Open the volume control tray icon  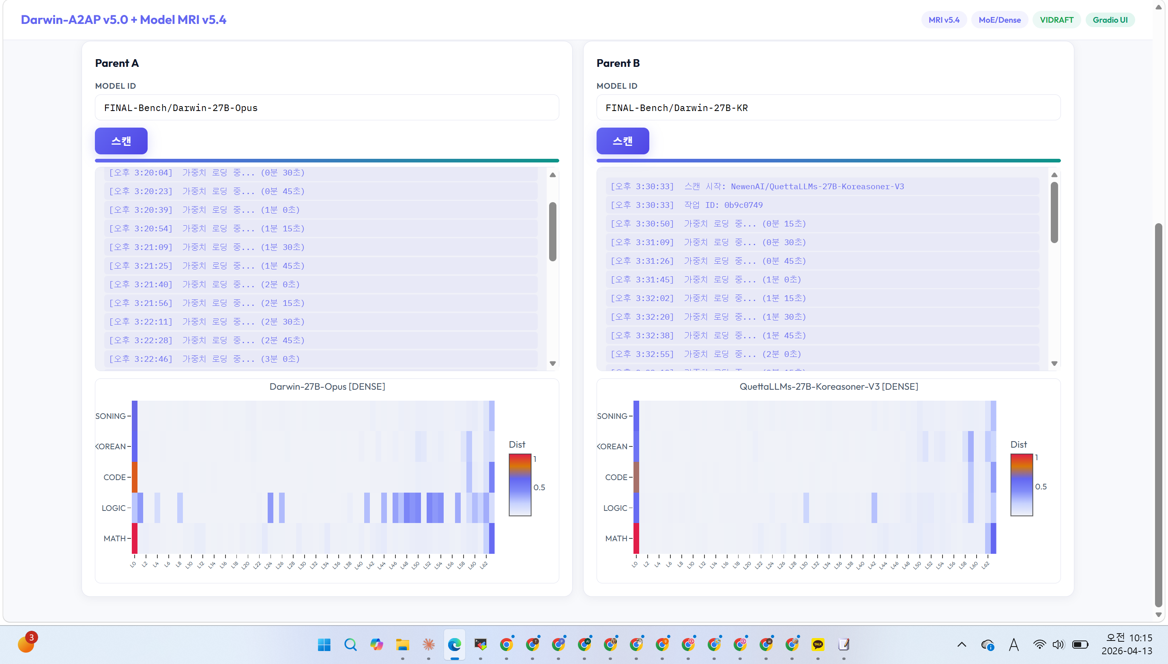pyautogui.click(x=1058, y=645)
